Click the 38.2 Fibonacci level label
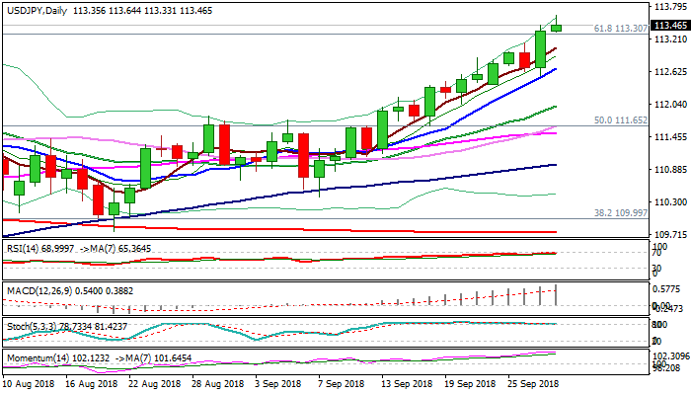The height and width of the screenshot is (395, 691). tap(620, 212)
